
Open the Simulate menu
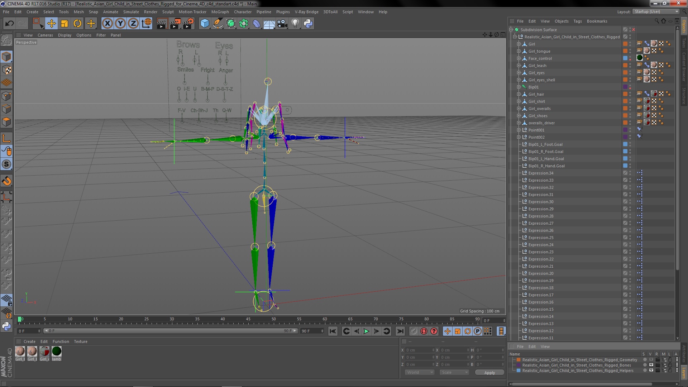point(131,12)
